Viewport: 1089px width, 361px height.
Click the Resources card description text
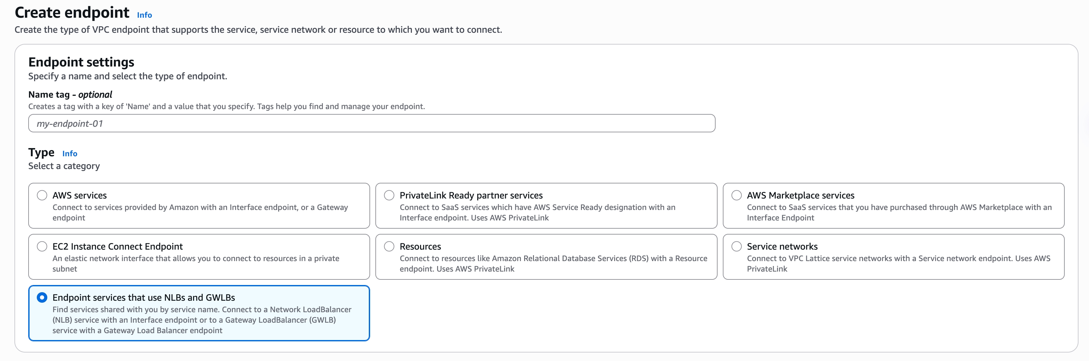(553, 264)
